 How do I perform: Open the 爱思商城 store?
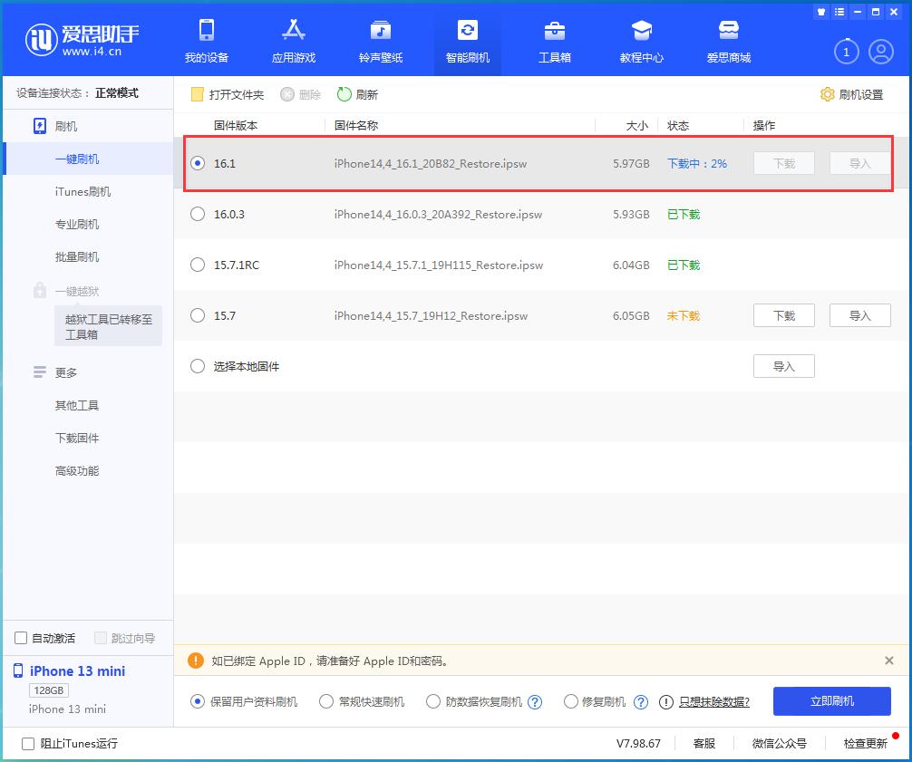coord(728,41)
